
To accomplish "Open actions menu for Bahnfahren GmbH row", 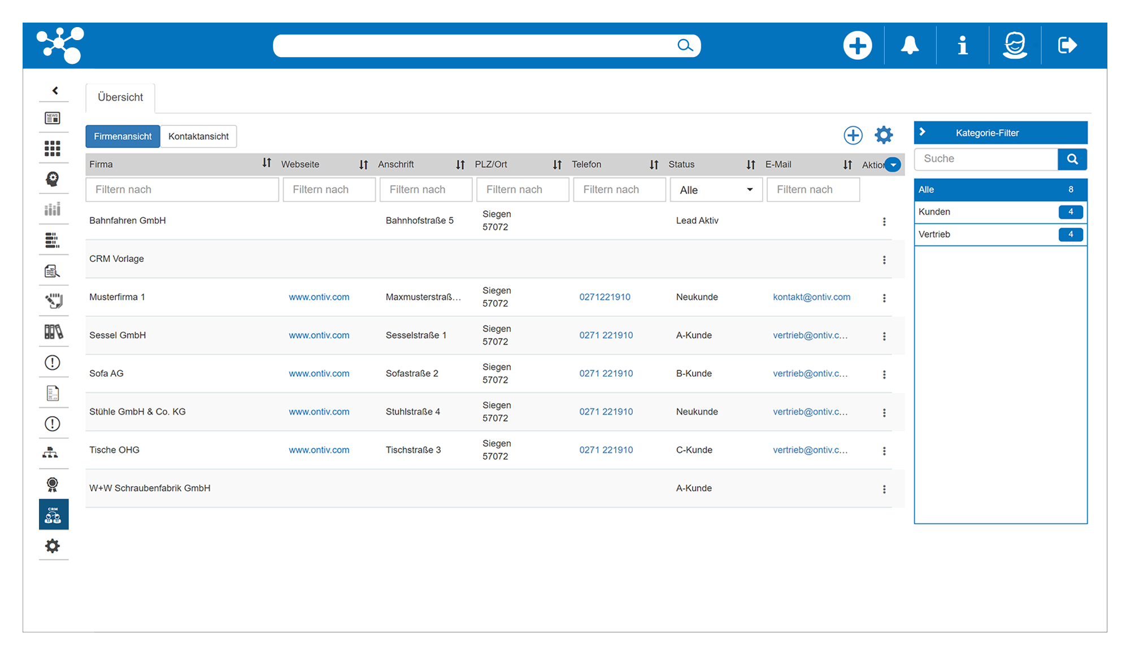I will pos(884,222).
